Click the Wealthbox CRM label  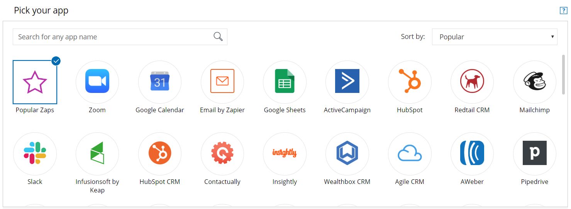pos(347,182)
